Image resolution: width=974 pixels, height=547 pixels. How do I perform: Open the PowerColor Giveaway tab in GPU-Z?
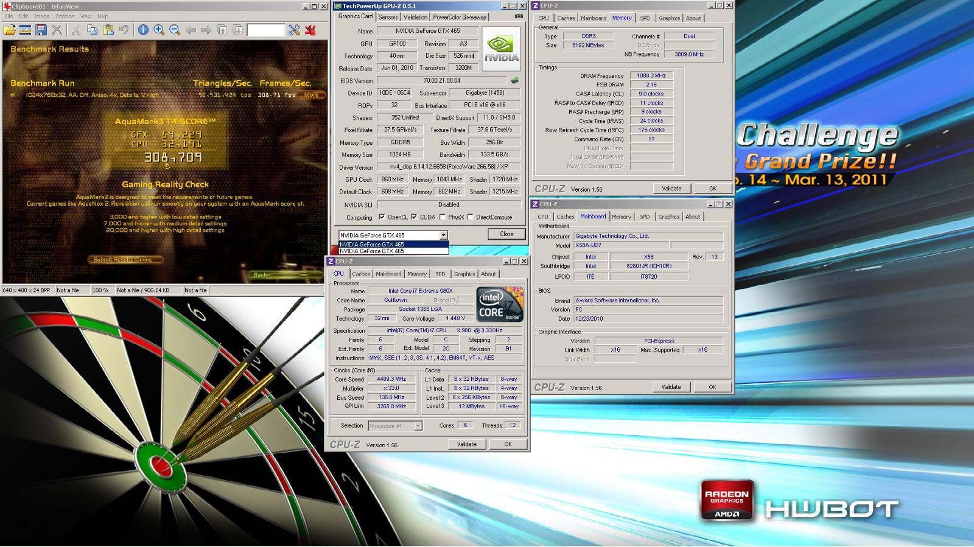point(460,17)
